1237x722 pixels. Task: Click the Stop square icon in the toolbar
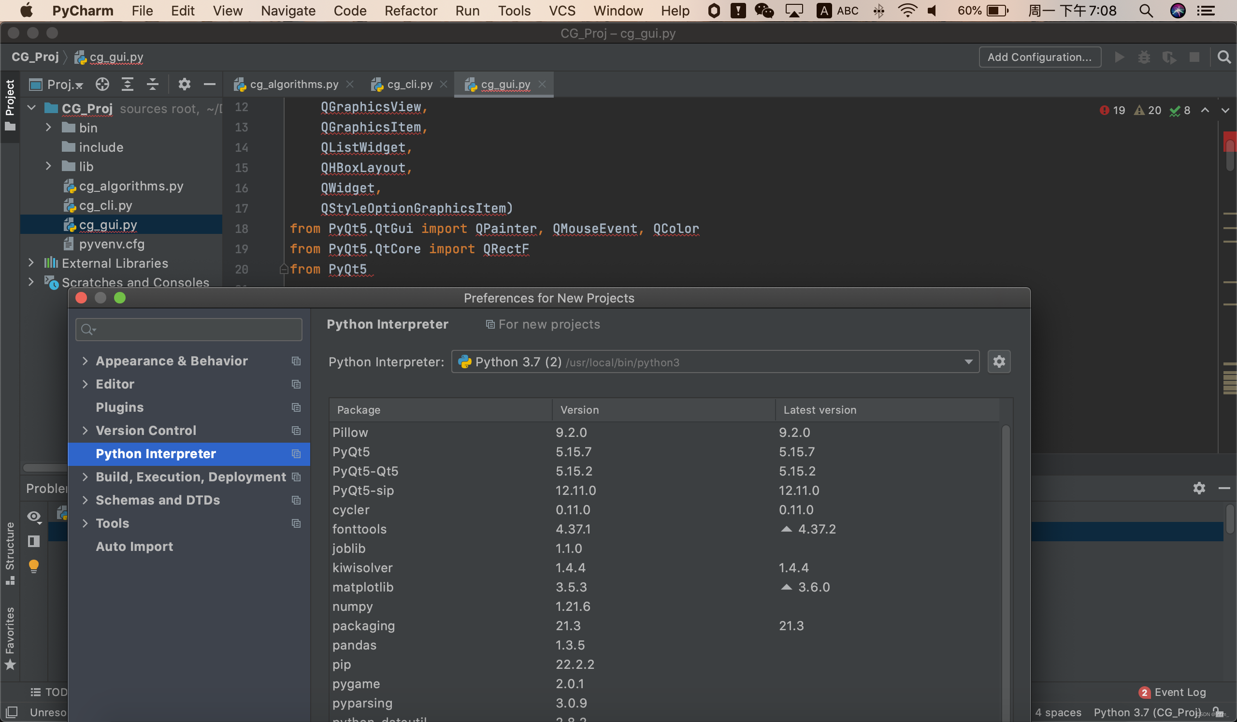[1195, 58]
